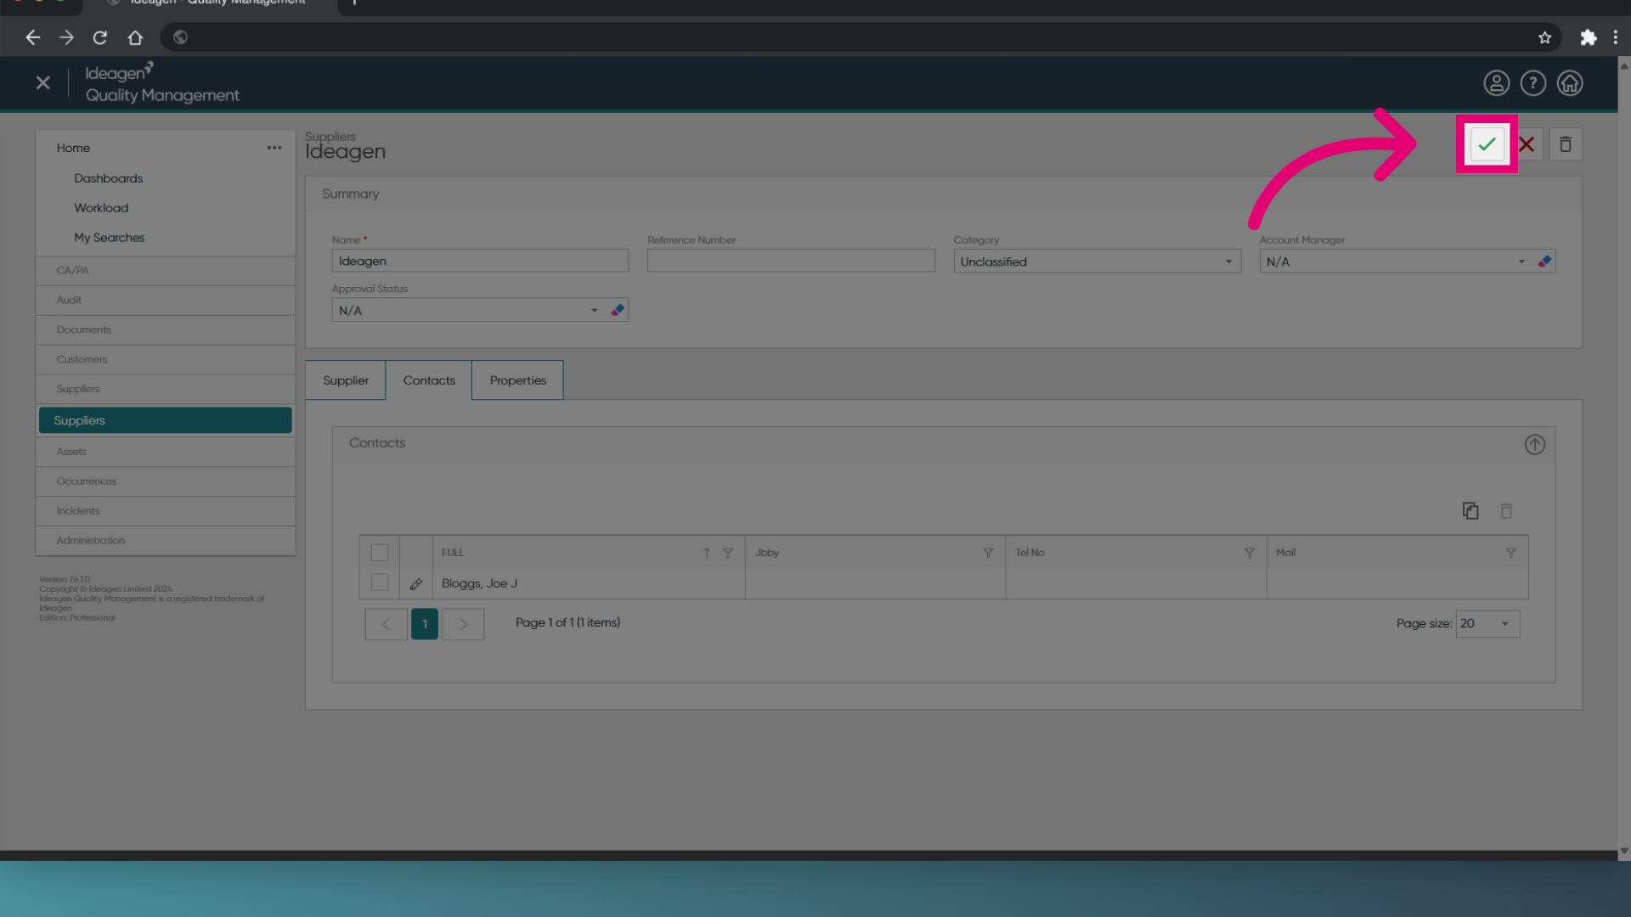1631x917 pixels.
Task: Tick the select-all contacts checkbox
Action: coord(380,553)
